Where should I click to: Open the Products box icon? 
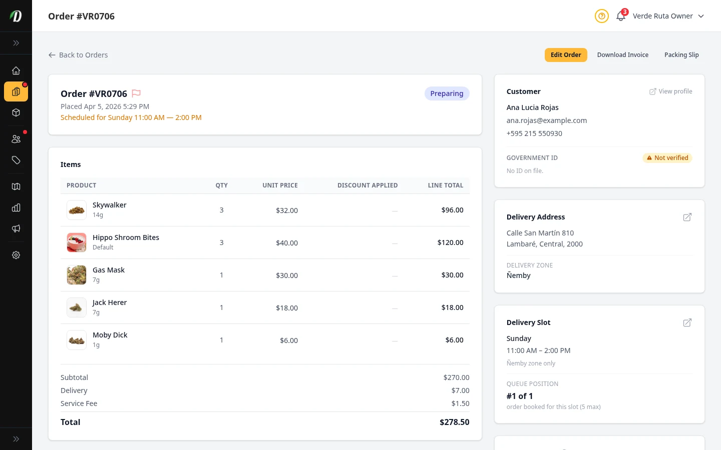click(x=16, y=112)
